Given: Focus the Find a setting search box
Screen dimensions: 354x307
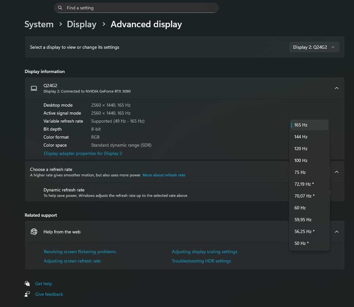Looking at the screenshot, I should (x=136, y=8).
